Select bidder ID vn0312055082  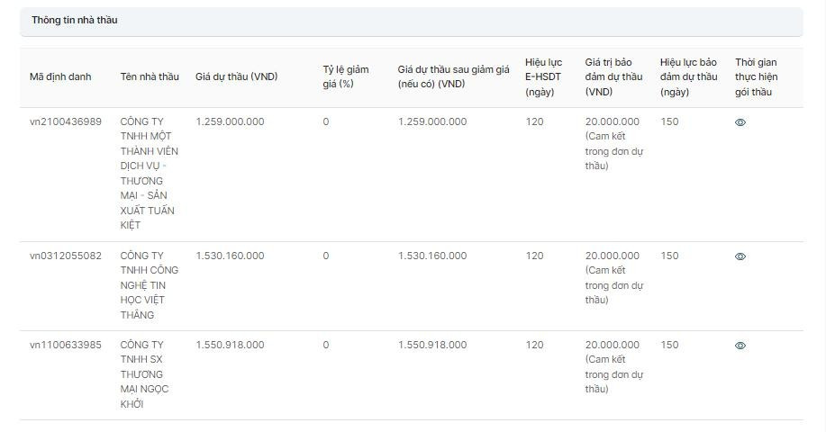coord(66,256)
